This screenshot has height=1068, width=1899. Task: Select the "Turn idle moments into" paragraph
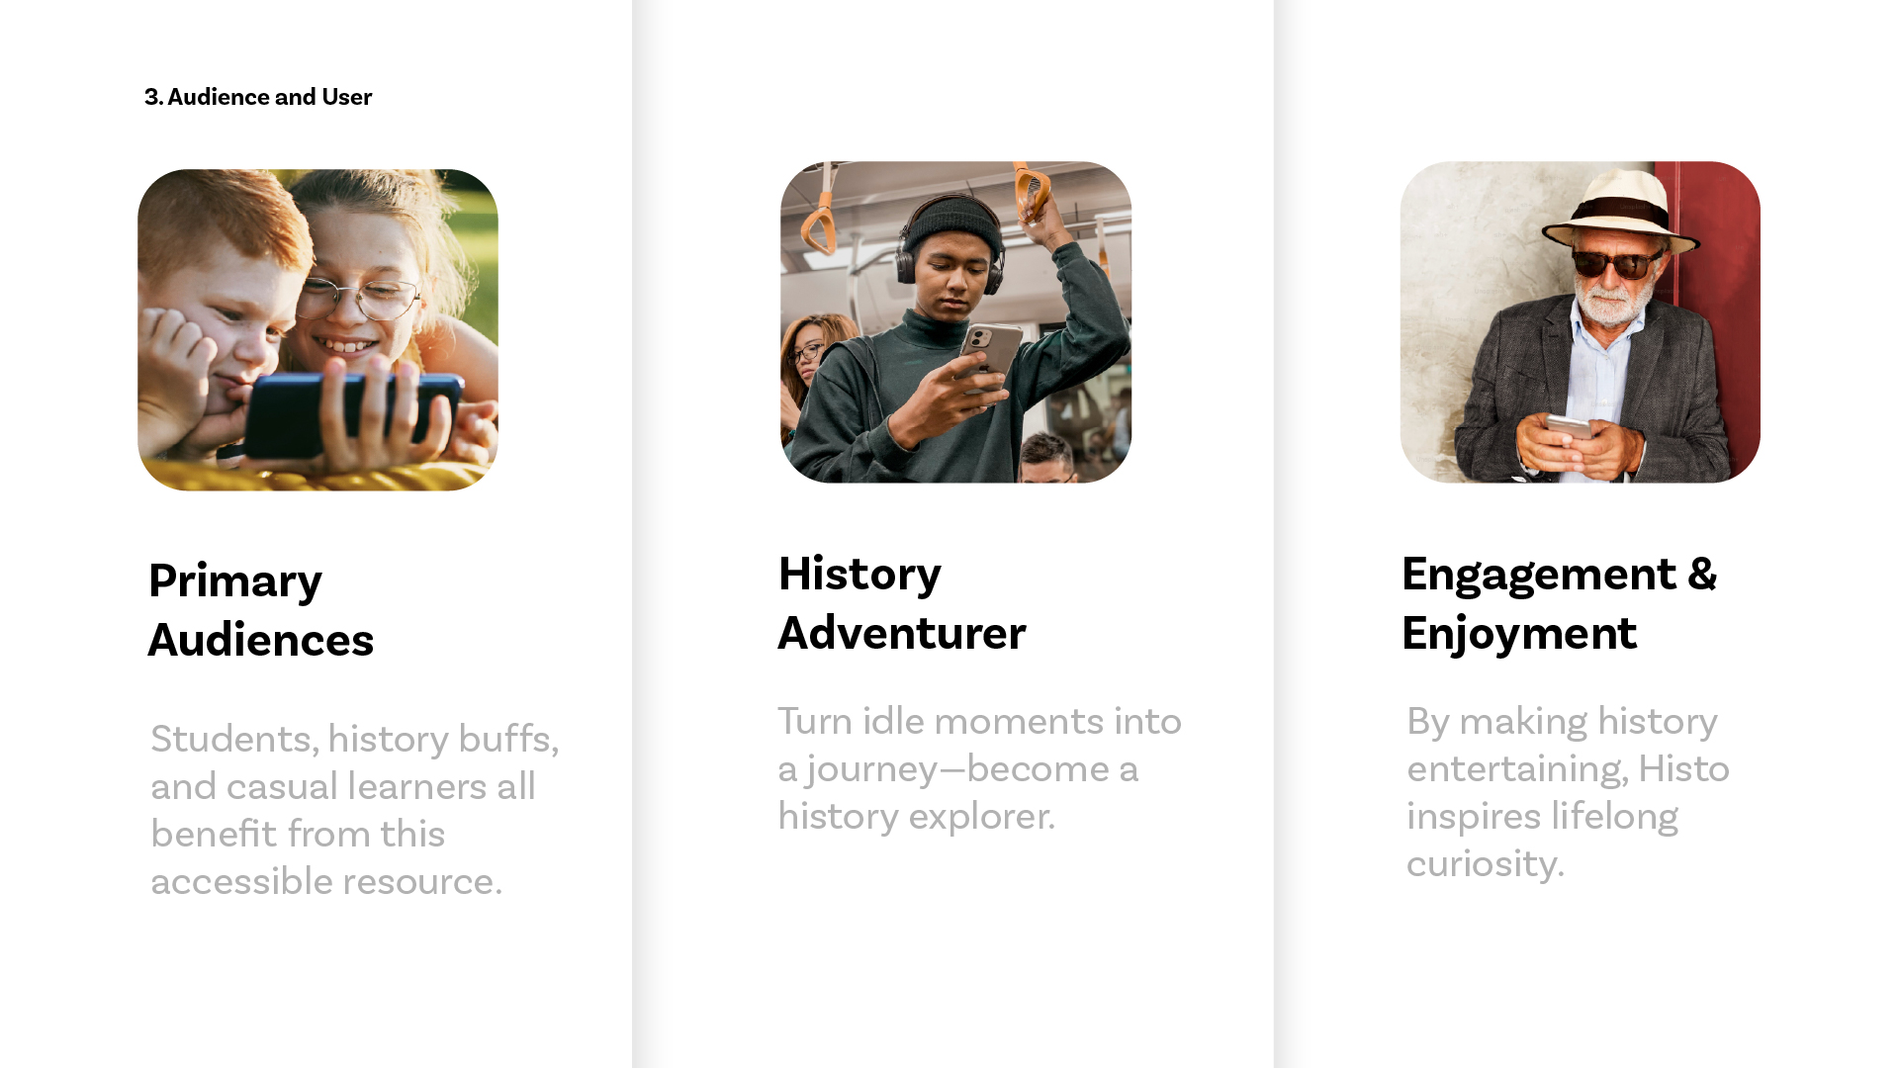979,768
